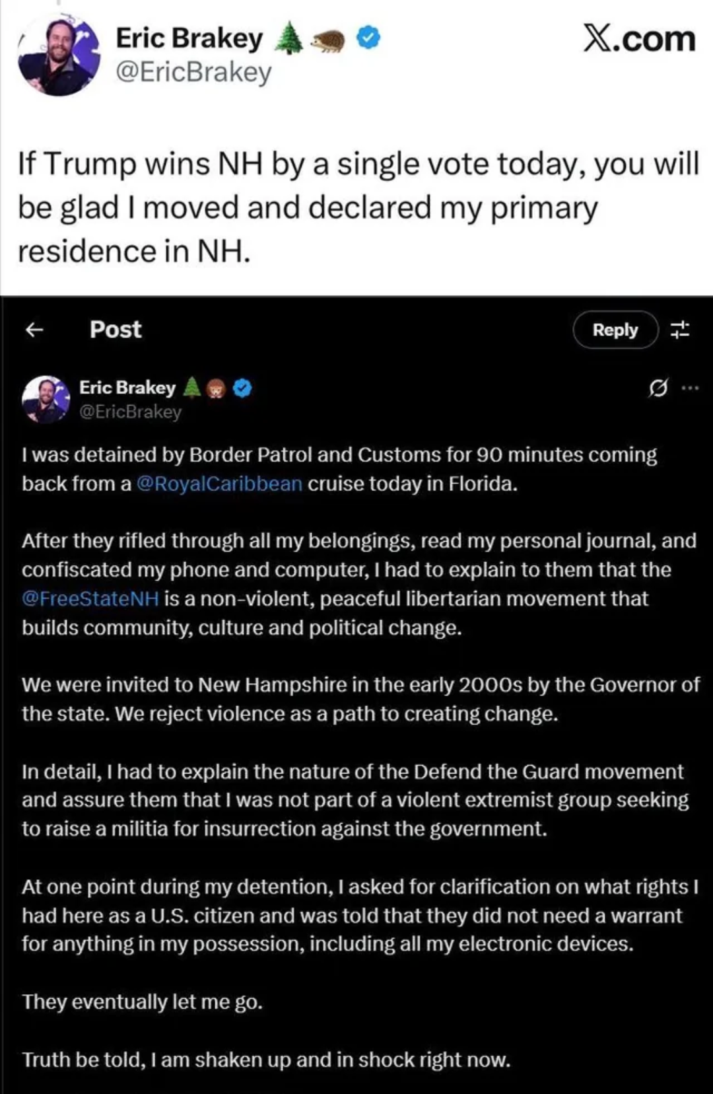The image size is (713, 1094).
Task: Click the back arrow beside Post
Action: click(34, 330)
